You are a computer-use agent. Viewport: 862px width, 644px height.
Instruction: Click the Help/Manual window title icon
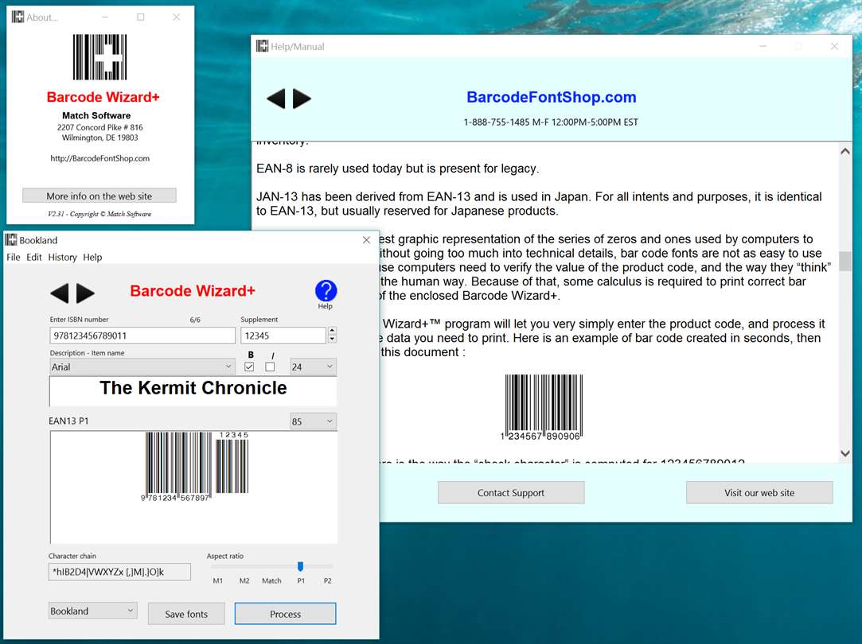[262, 46]
